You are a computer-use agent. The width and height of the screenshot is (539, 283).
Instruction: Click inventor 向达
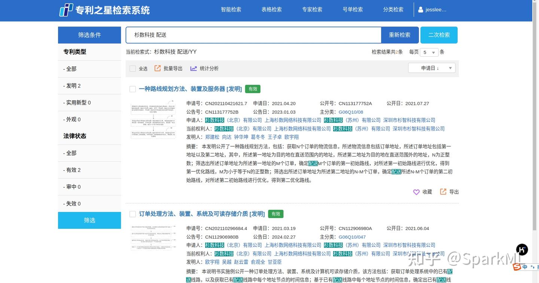(x=227, y=137)
